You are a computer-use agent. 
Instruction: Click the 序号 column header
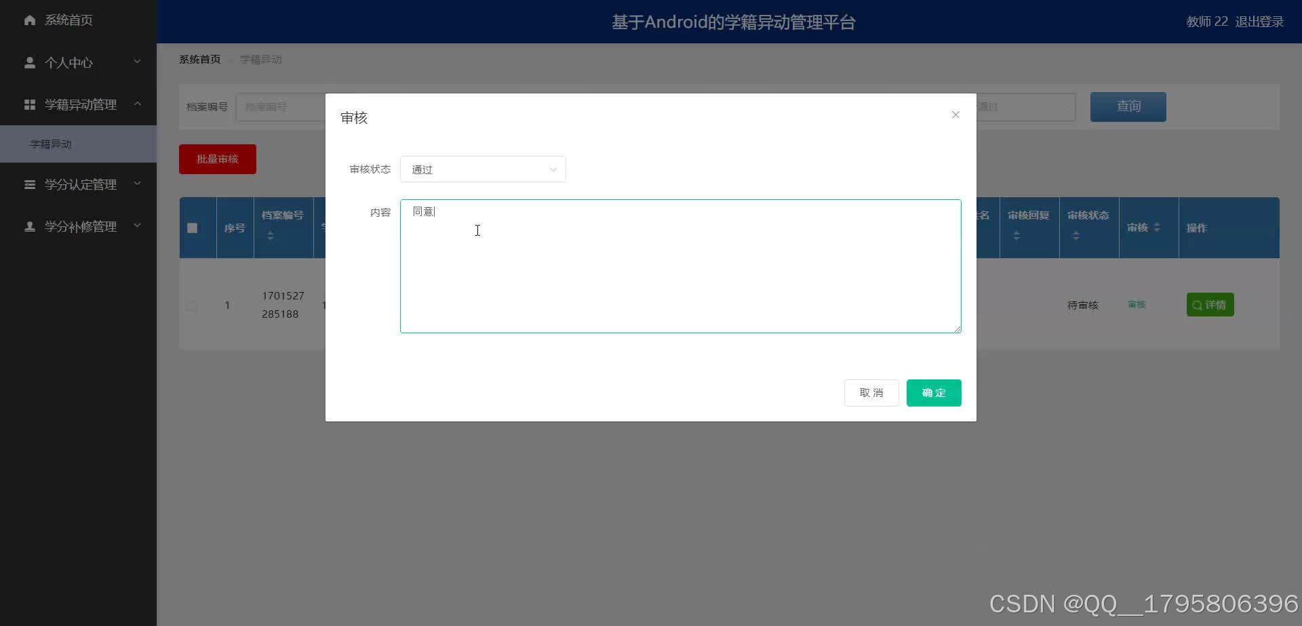(235, 228)
